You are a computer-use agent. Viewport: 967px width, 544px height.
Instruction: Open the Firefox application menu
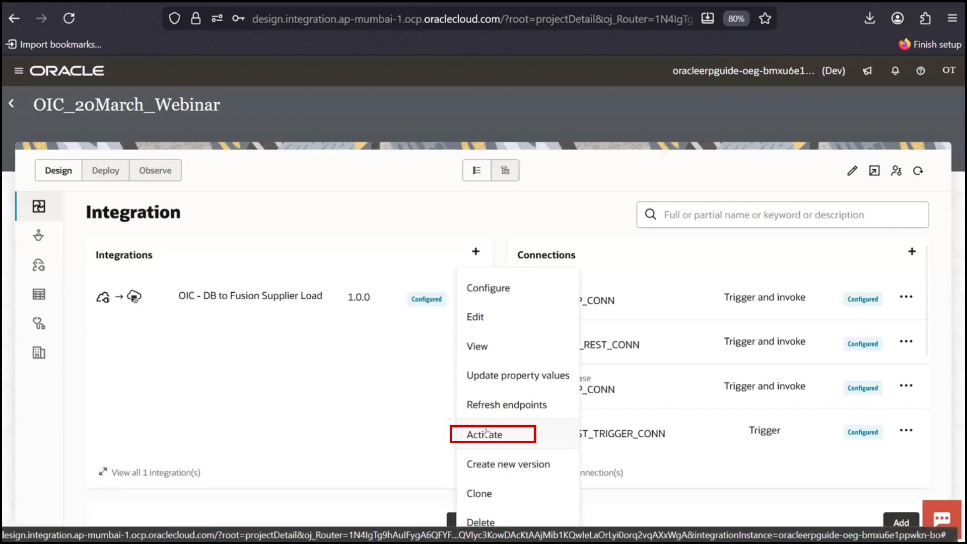point(952,19)
